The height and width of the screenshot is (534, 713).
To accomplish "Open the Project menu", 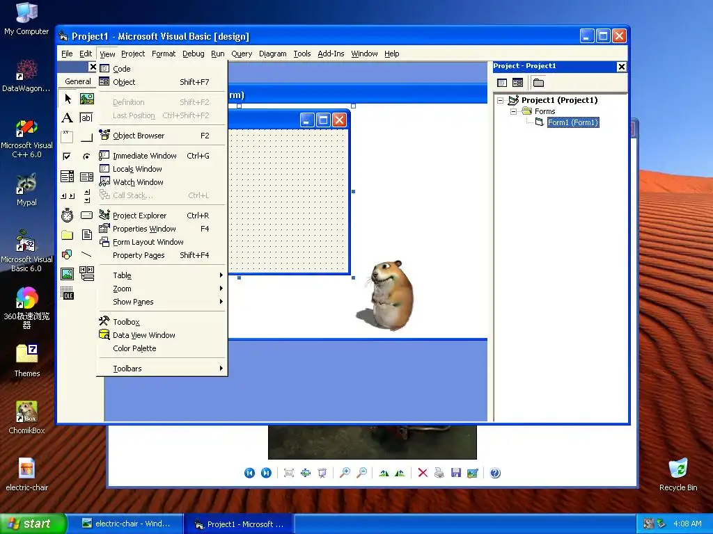I will (133, 54).
